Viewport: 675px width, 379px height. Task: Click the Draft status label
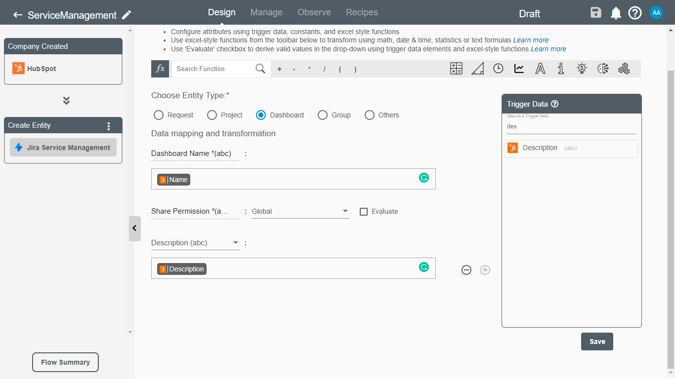click(529, 14)
